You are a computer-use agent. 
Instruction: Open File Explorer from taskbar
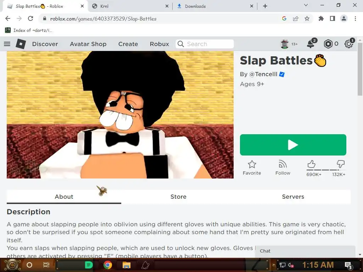[x=127, y=265]
